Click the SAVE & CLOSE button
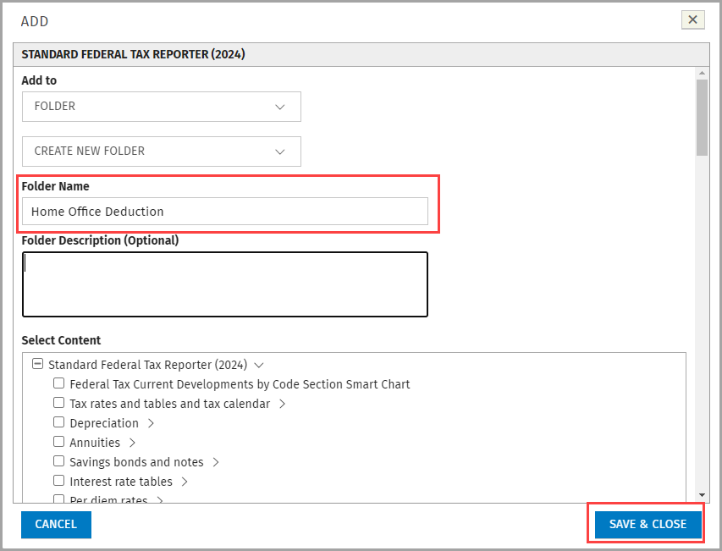The image size is (722, 551). [x=648, y=524]
